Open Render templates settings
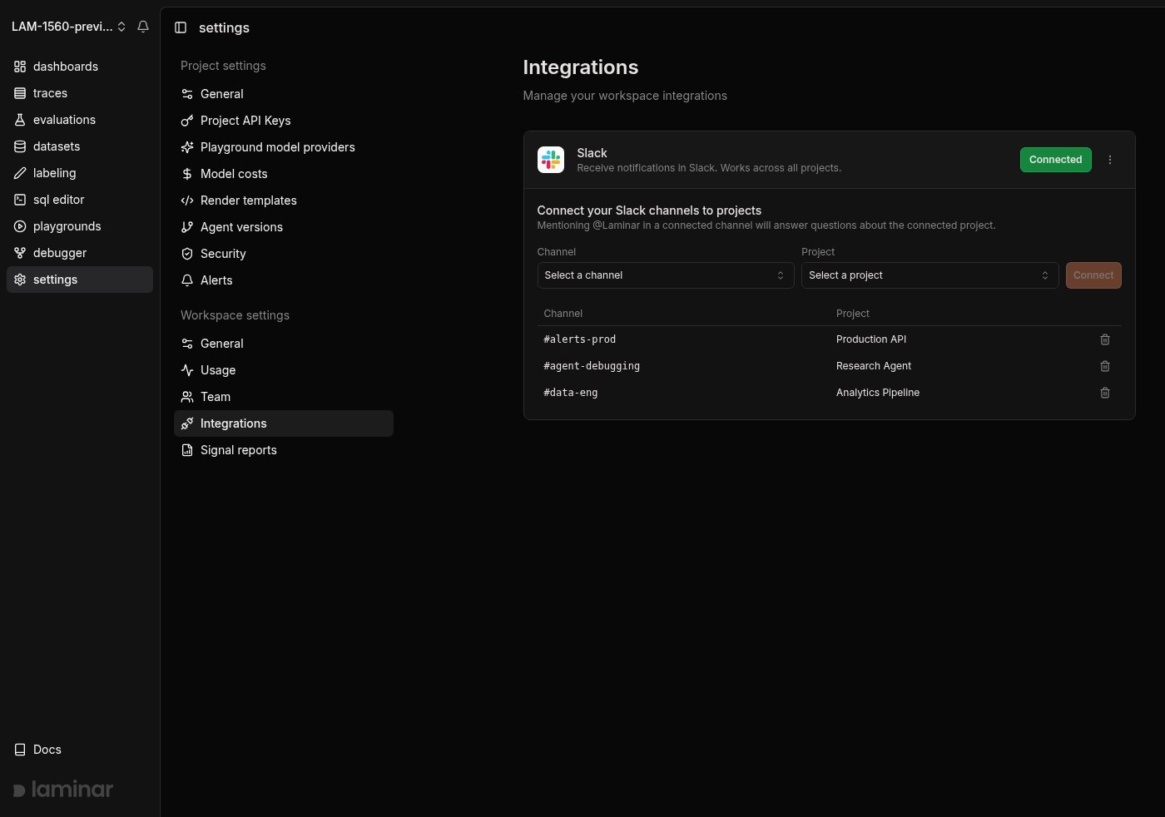Image resolution: width=1165 pixels, height=817 pixels. (284, 201)
